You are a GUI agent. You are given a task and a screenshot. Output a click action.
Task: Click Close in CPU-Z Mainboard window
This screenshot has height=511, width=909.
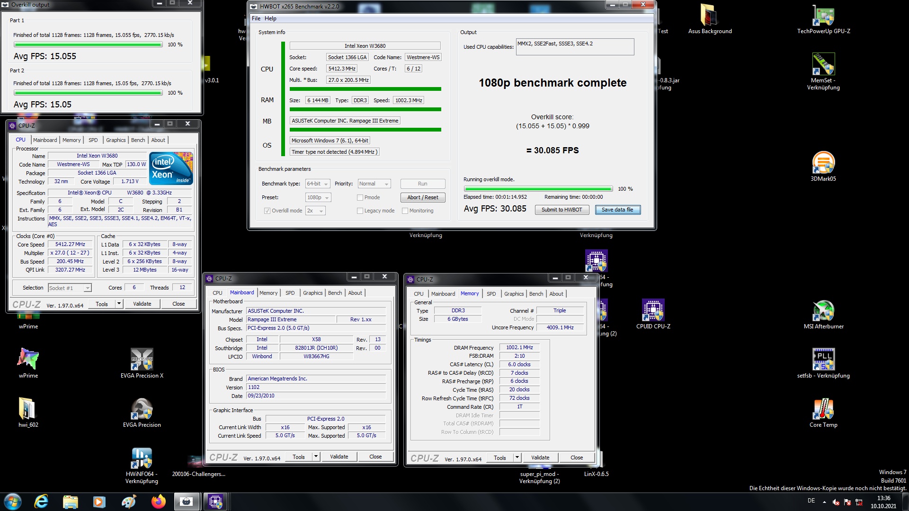[x=375, y=457]
